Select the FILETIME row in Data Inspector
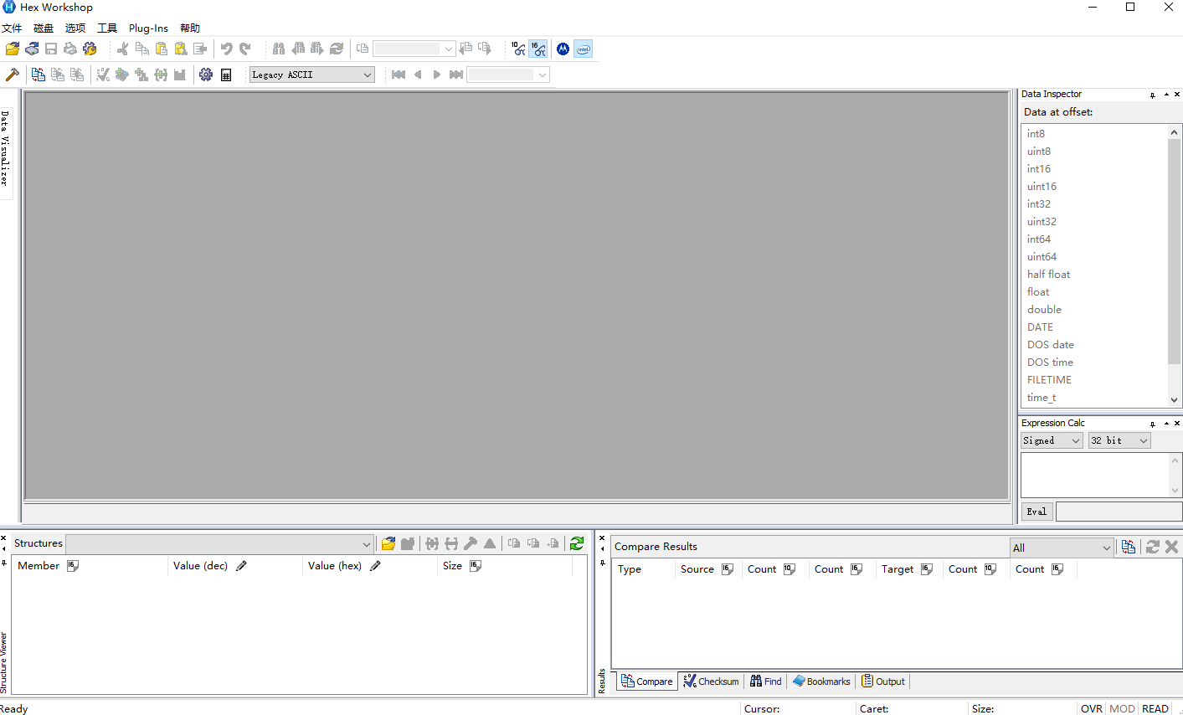The image size is (1183, 715). point(1094,380)
